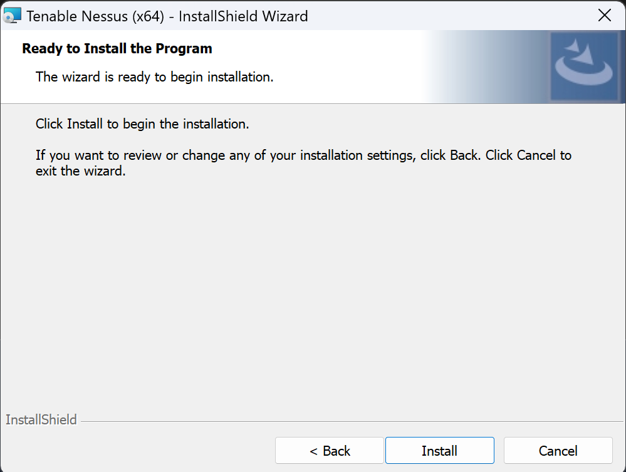Click the Tenable Nessus installer icon in title bar

(12, 16)
